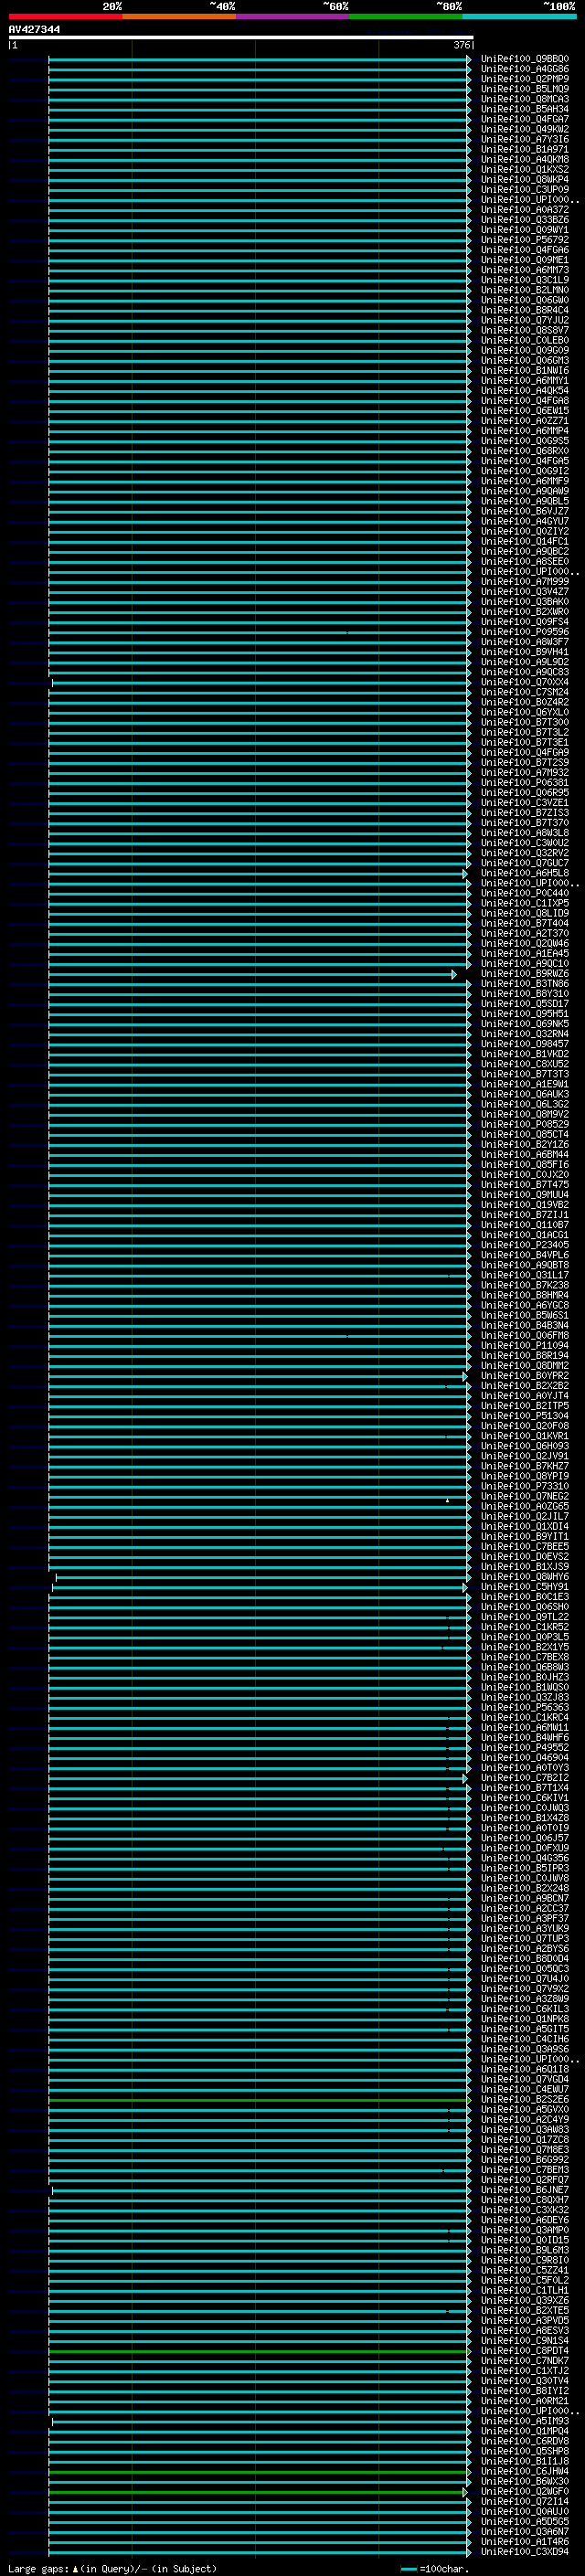Image resolution: width=585 pixels, height=2576 pixels.
Task: Select label UniRef100_P0C440
Action: tap(525, 893)
